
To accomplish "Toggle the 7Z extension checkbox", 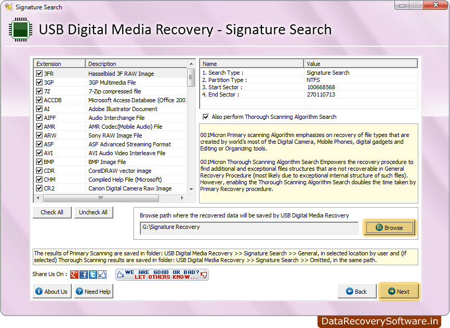I will pos(39,91).
